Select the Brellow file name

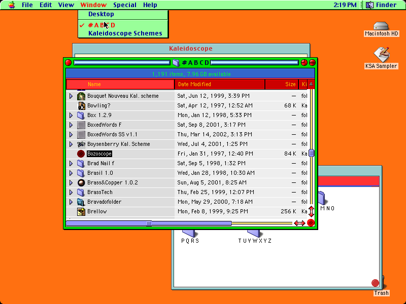[x=97, y=211]
